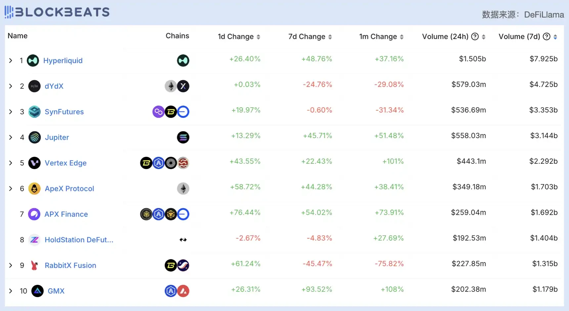Open the APX Finance link
The image size is (569, 311).
point(66,214)
